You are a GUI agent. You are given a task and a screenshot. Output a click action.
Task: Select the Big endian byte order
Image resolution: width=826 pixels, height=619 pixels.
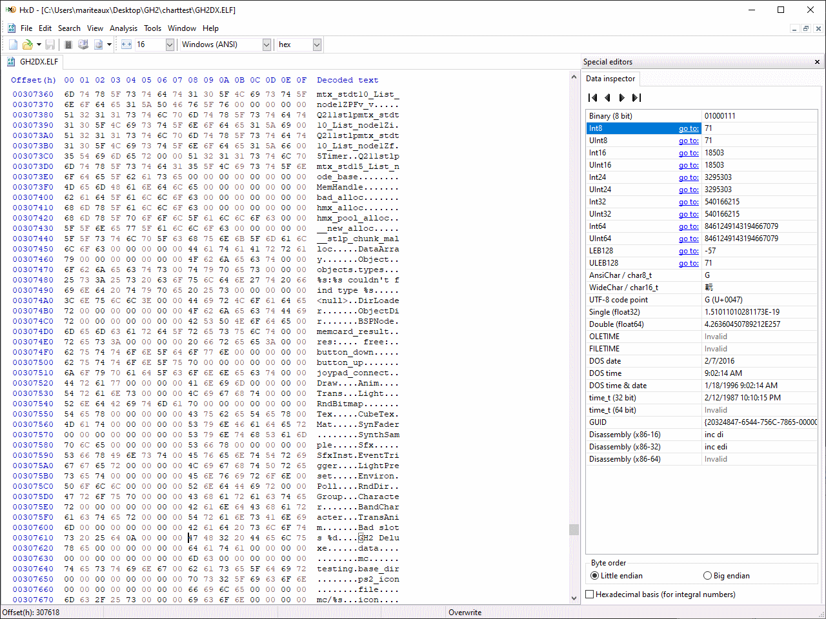[708, 576]
